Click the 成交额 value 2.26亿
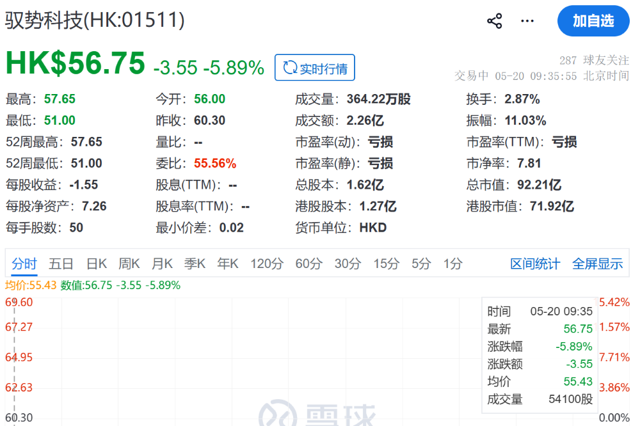Viewport: 640px width, 426px height. click(365, 120)
